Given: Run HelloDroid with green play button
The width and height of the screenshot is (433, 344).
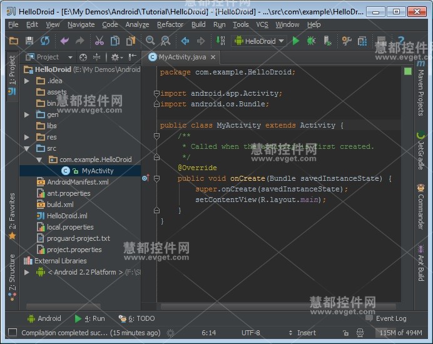Looking at the screenshot, I should 296,41.
